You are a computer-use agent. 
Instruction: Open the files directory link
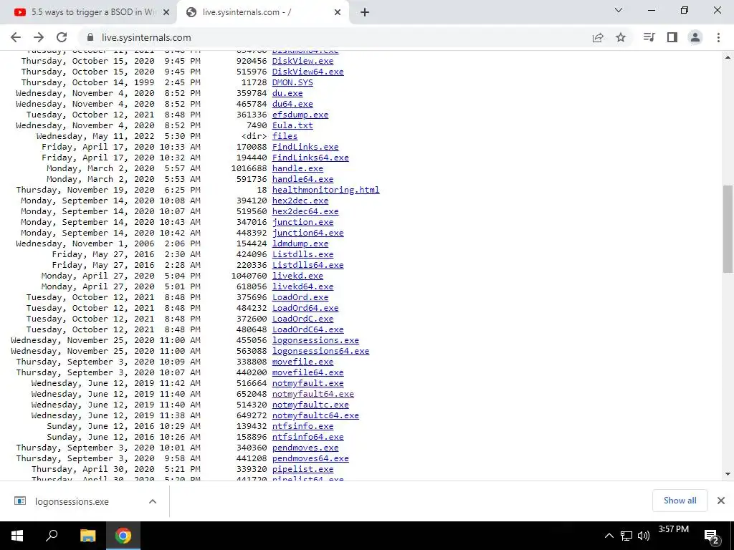pos(285,136)
